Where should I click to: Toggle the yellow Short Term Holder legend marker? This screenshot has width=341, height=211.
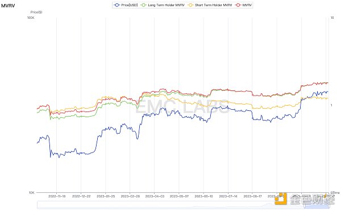(191, 5)
